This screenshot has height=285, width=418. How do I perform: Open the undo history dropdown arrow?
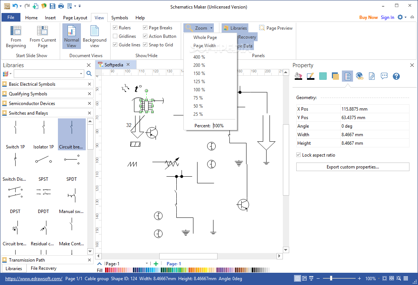coord(20,6)
